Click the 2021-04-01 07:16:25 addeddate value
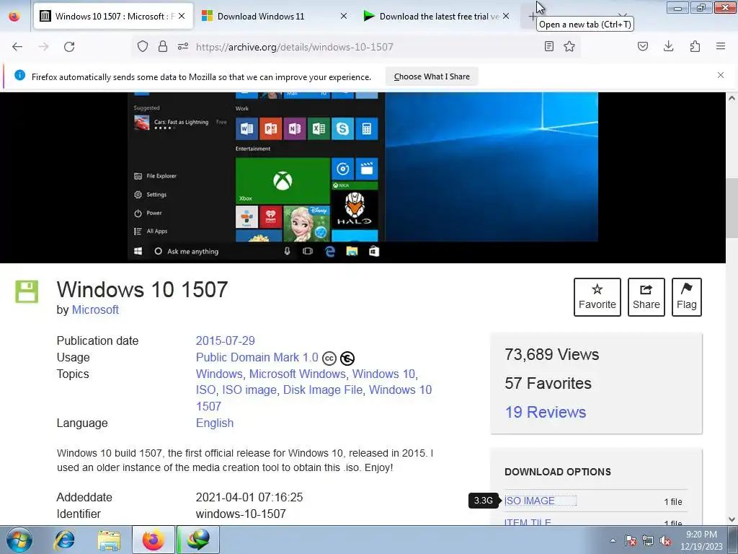Screen dimensions: 738x554 click(x=249, y=498)
